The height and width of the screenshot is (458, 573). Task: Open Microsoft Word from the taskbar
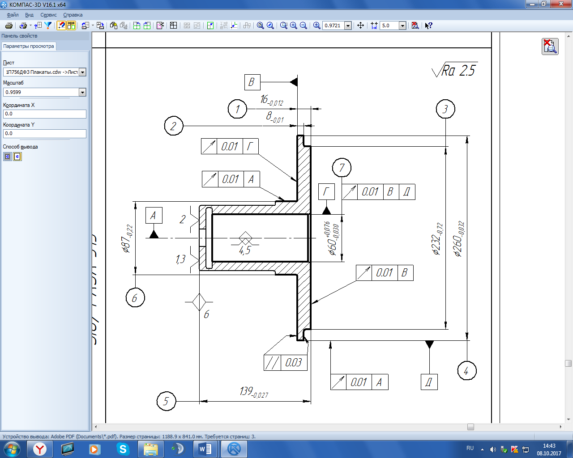tap(205, 449)
